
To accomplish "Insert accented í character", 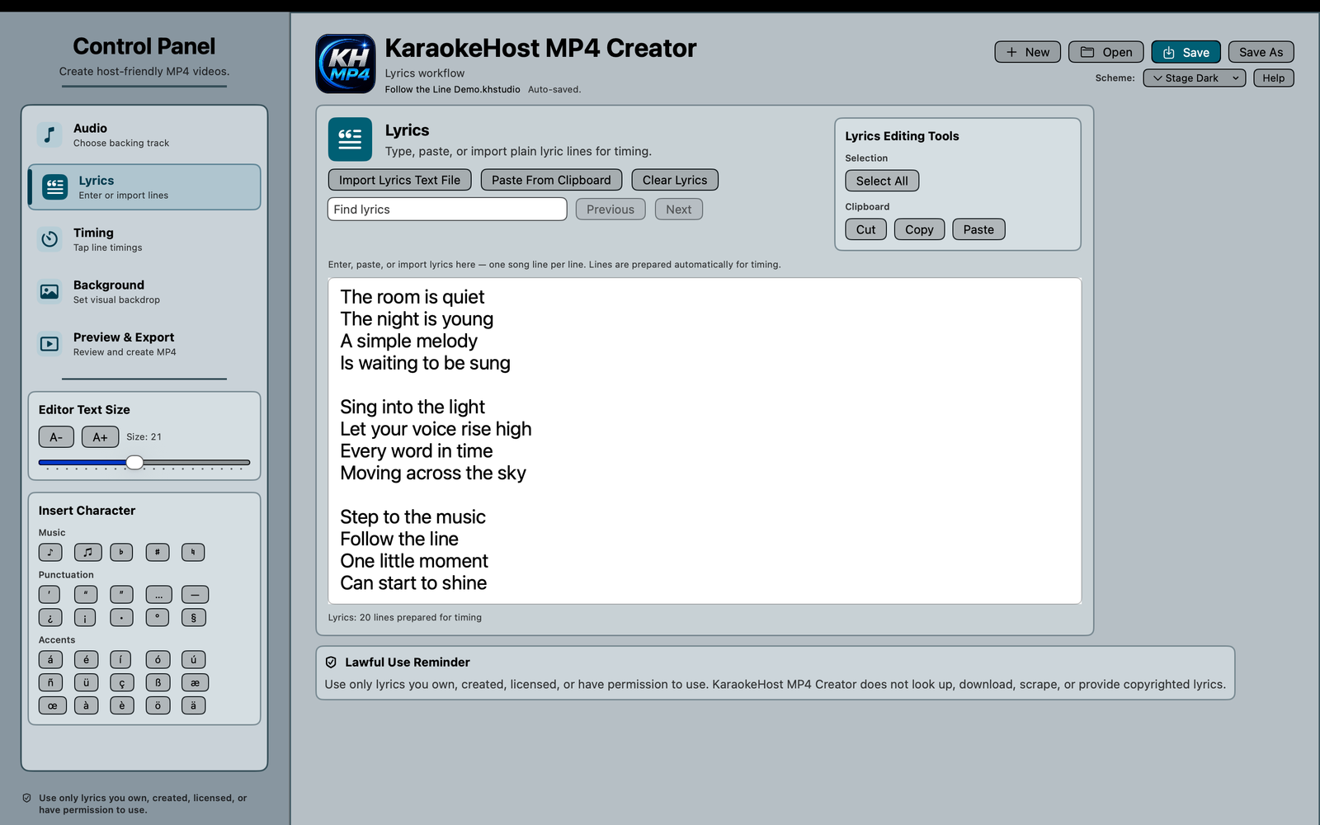I will tap(120, 659).
